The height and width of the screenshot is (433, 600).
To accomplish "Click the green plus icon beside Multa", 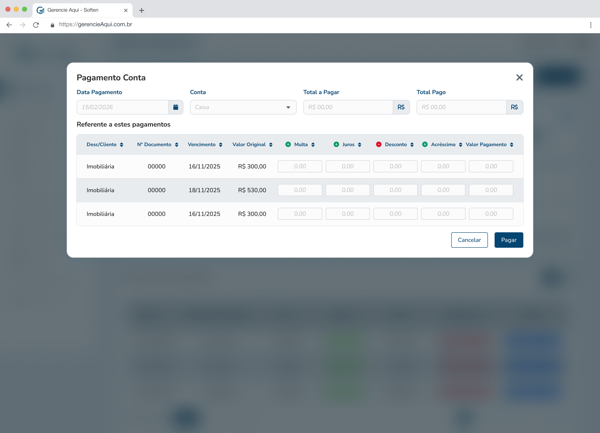I will pos(288,144).
